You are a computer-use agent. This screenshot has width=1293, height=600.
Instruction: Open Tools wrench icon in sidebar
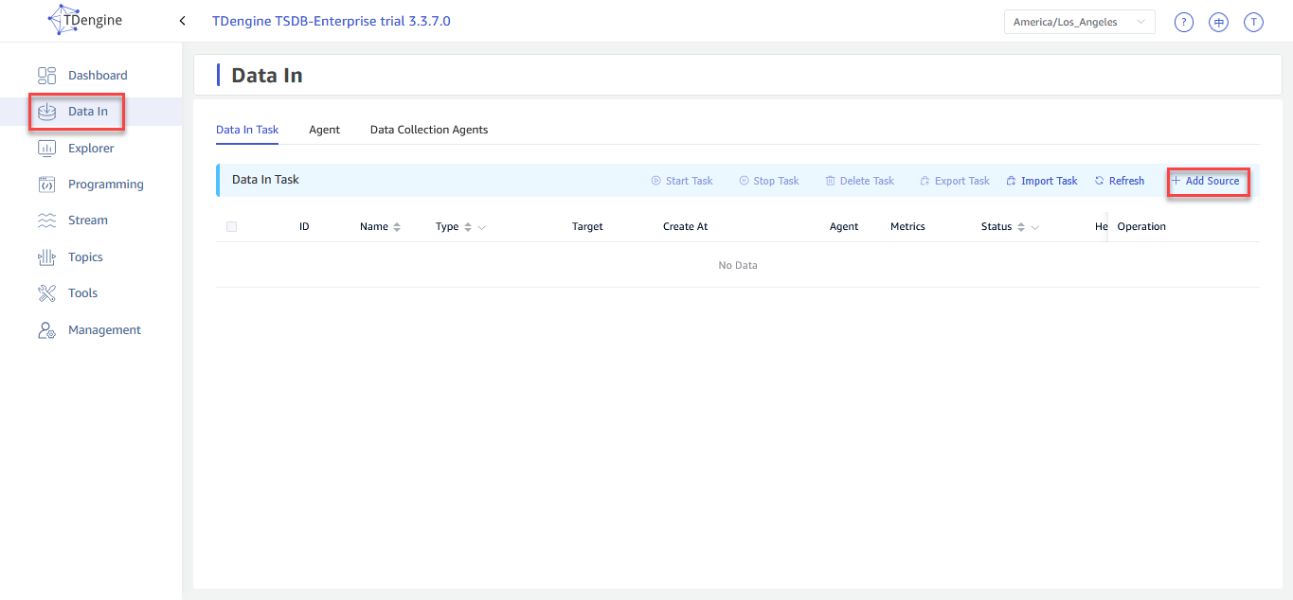46,293
